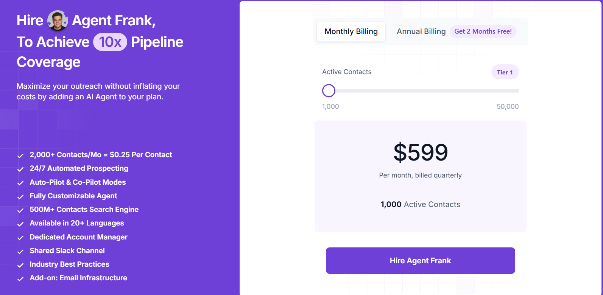Viewport: 603px width, 295px height.
Task: Click the "1,000 Active Contacts" text
Action: click(420, 204)
